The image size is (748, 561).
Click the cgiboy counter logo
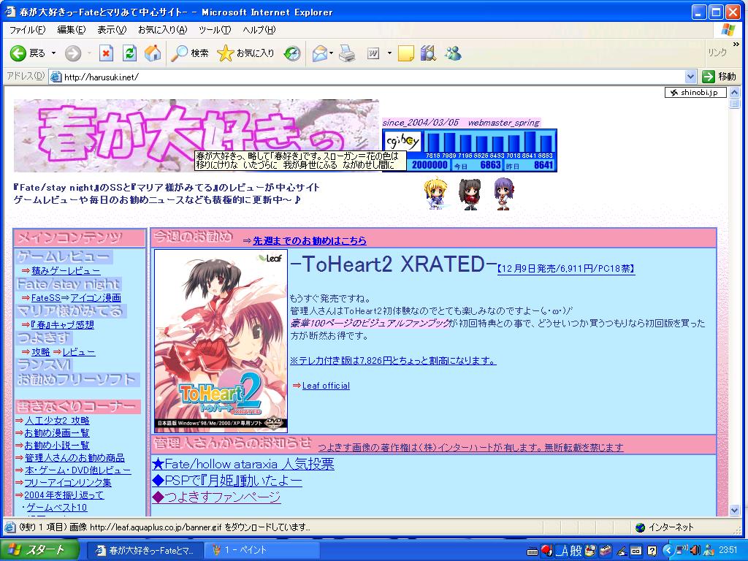click(x=402, y=141)
